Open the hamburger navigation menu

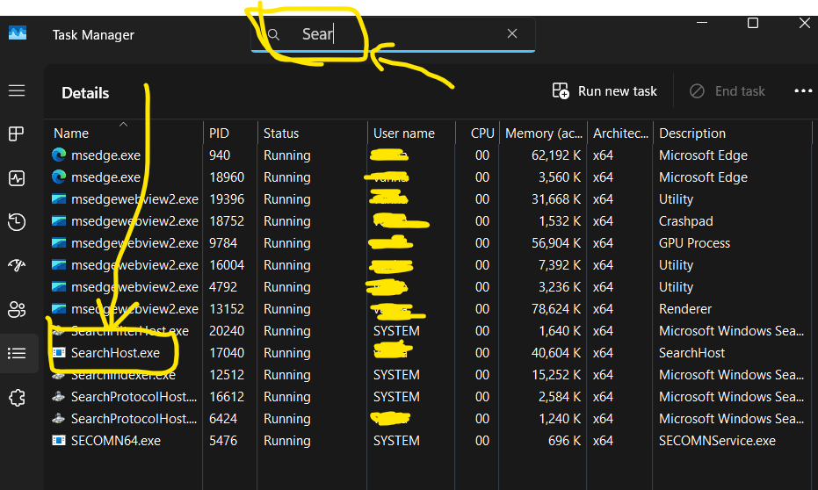point(17,90)
